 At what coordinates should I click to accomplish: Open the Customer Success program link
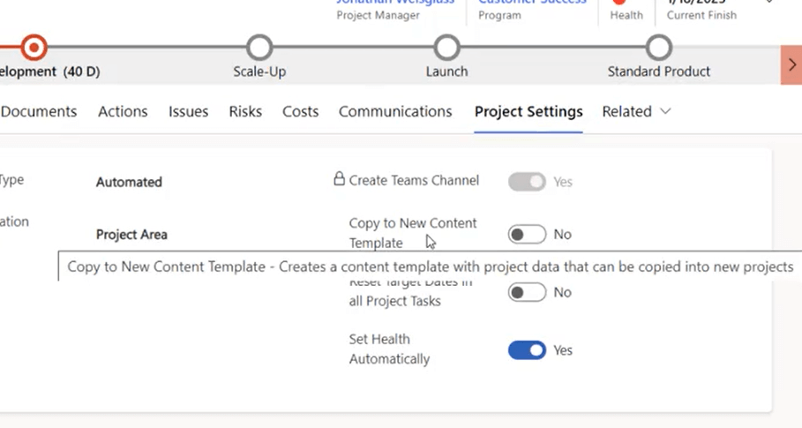[532, 3]
